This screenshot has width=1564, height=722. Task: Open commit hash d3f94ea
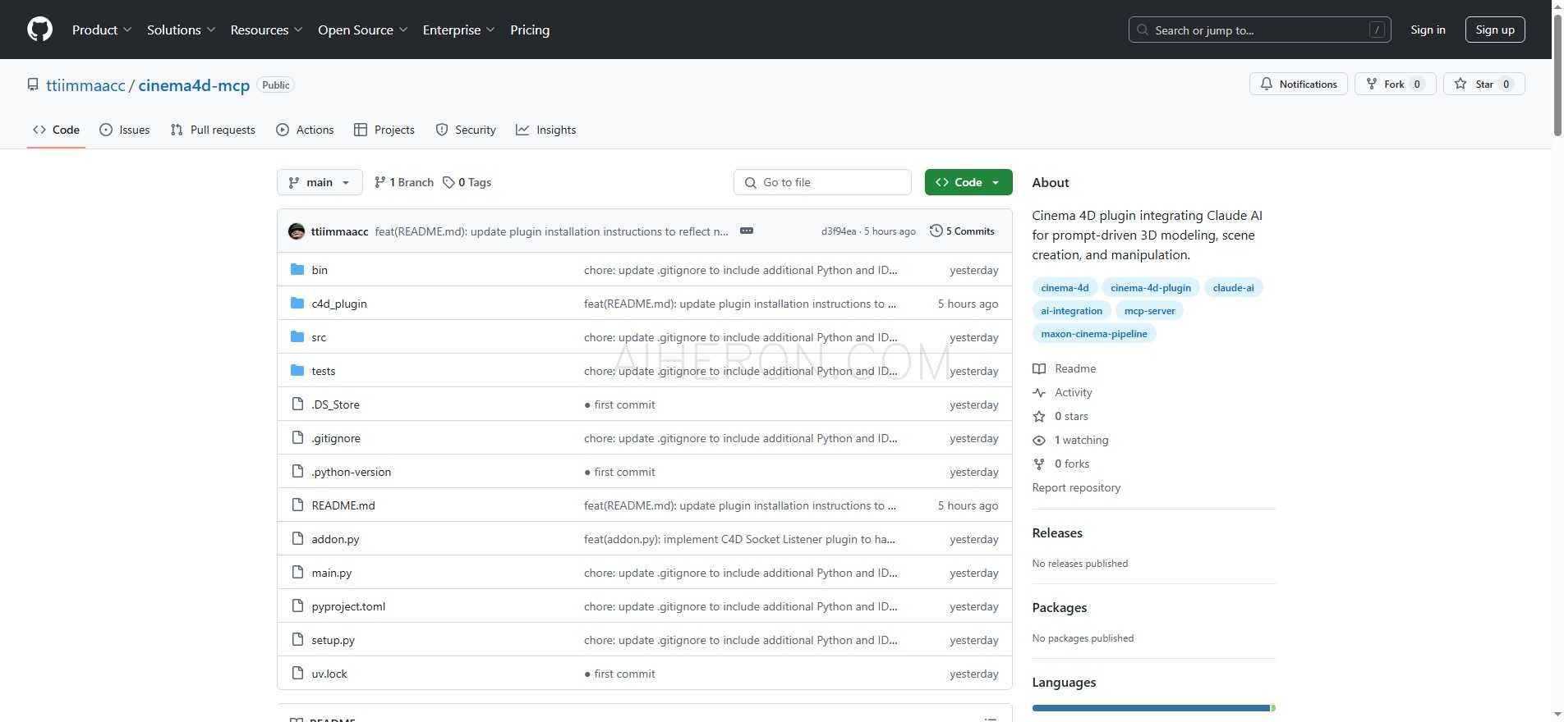click(x=839, y=231)
